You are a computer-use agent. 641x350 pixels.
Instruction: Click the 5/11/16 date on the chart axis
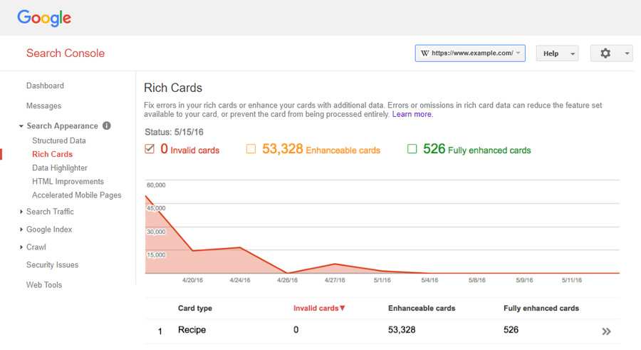(x=571, y=280)
